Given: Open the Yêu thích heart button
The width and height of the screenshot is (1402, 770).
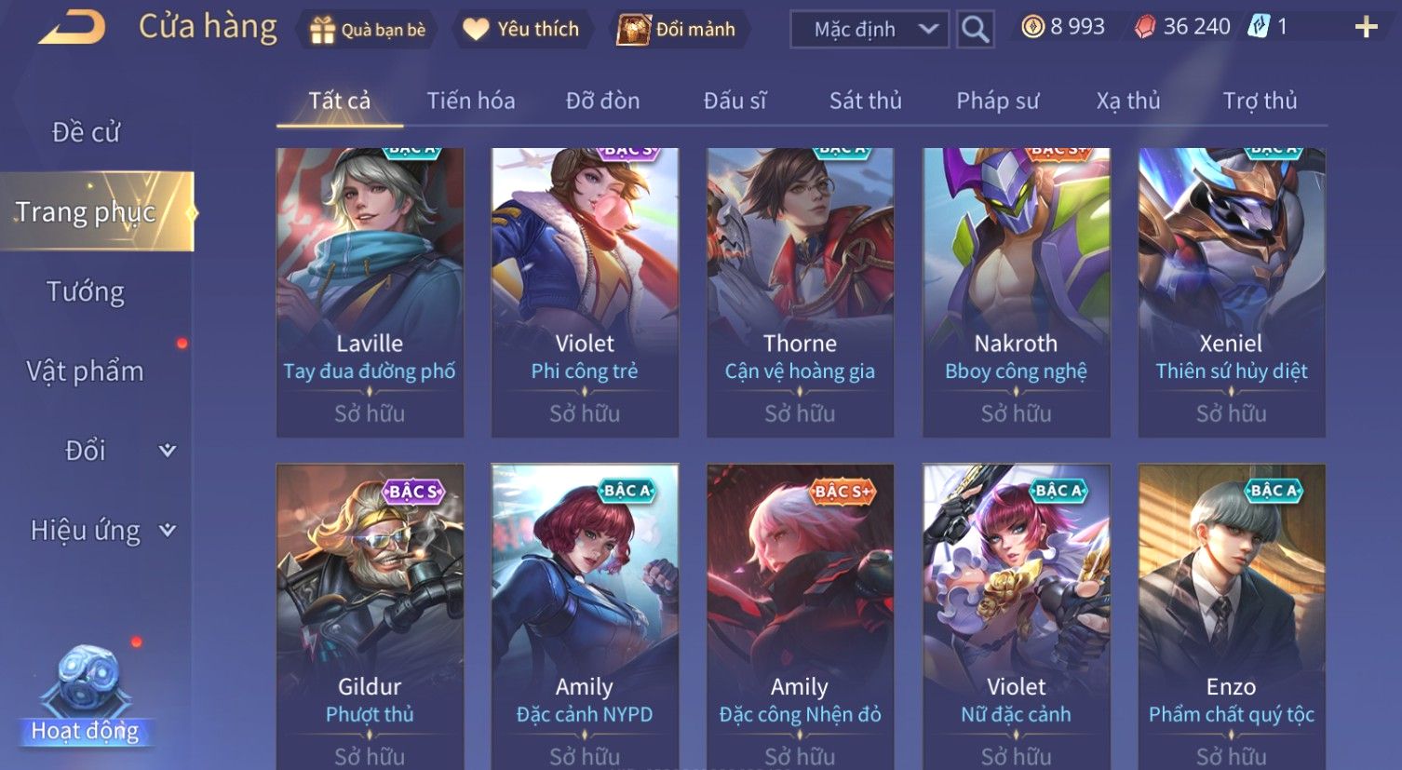Looking at the screenshot, I should 521,30.
